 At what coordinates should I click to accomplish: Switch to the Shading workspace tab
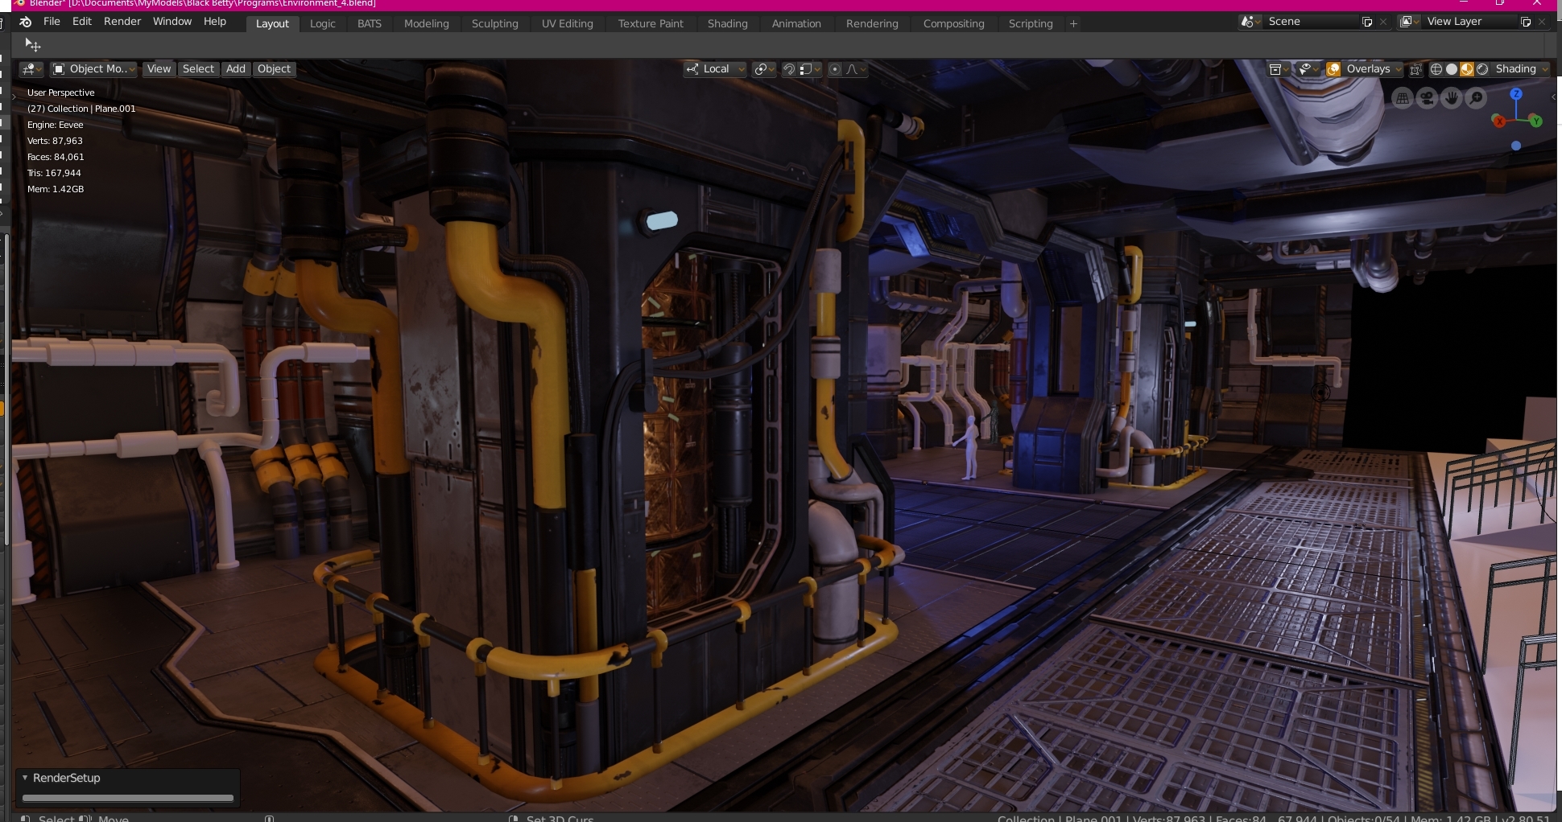[728, 24]
